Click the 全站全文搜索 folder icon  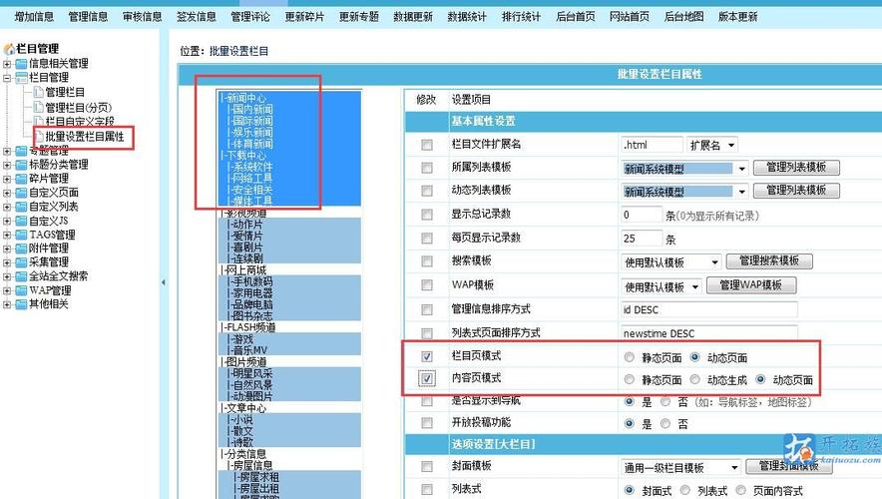[21, 276]
